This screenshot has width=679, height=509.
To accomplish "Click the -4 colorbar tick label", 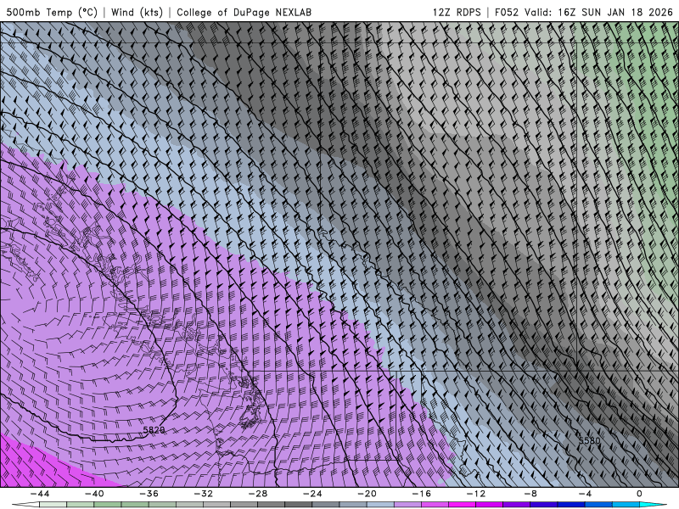I will coord(585,494).
